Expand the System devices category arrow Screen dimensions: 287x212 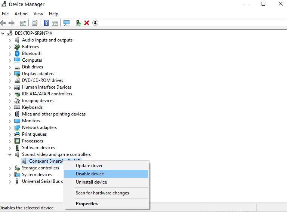pos(10,175)
